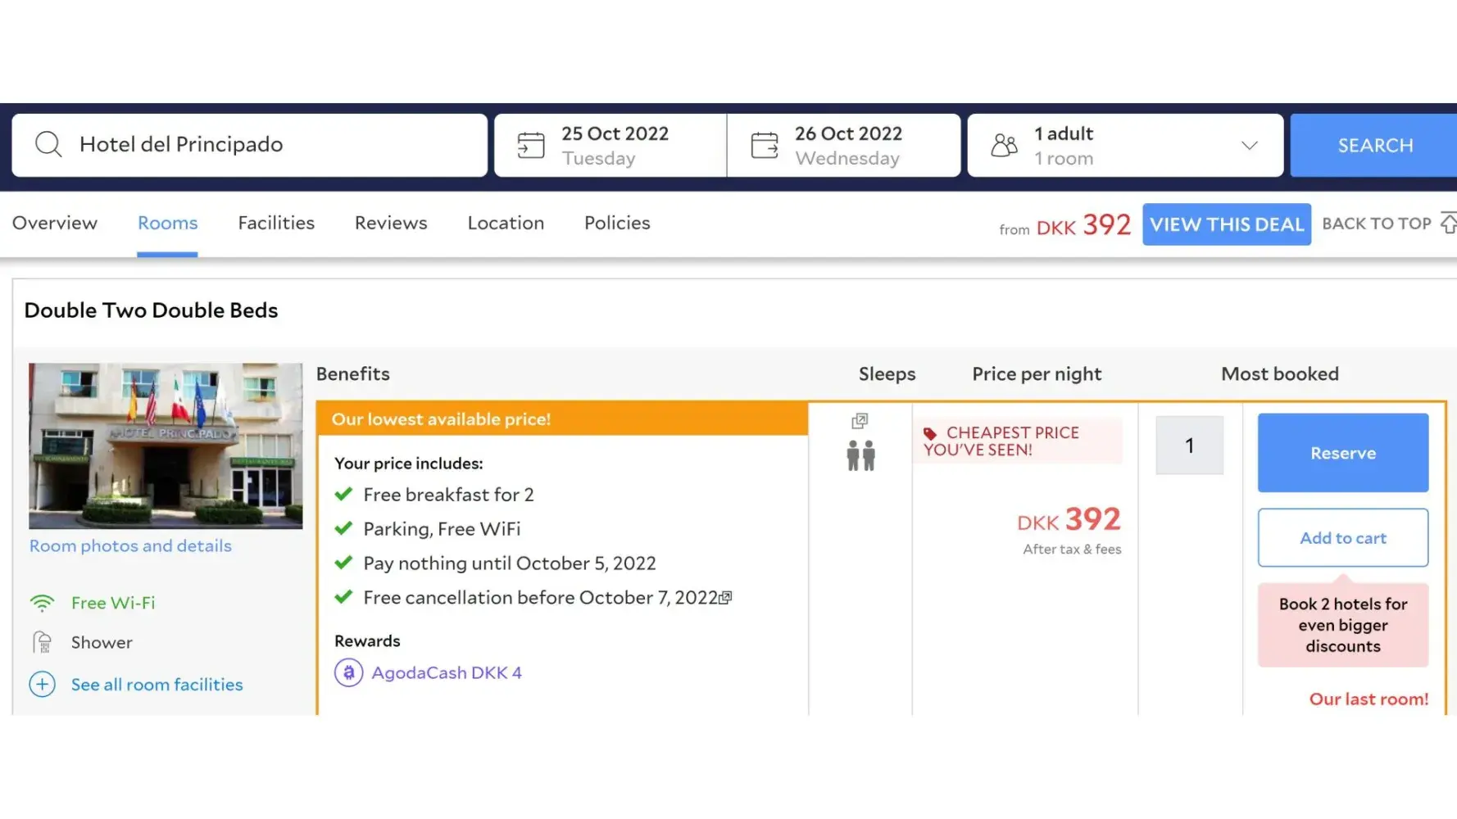Image resolution: width=1457 pixels, height=819 pixels.
Task: Click the Add to cart button
Action: [1342, 538]
